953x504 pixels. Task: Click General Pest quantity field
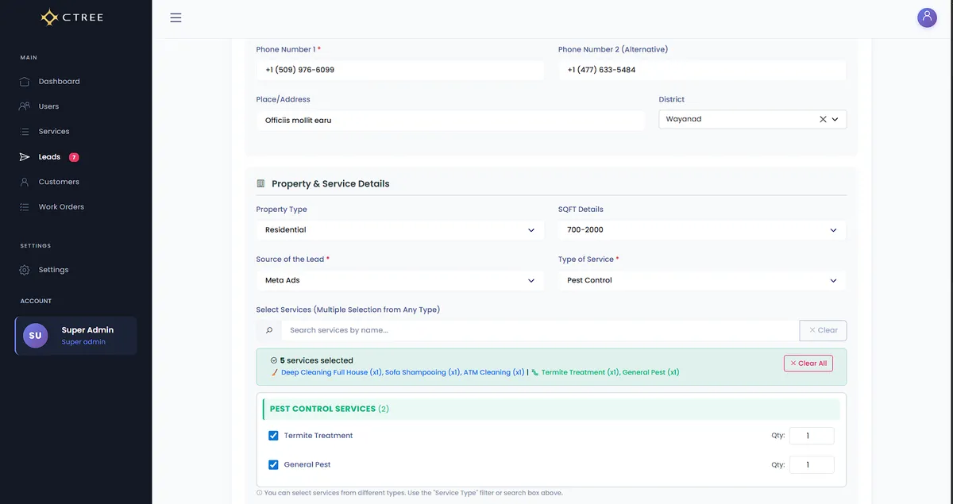(812, 465)
